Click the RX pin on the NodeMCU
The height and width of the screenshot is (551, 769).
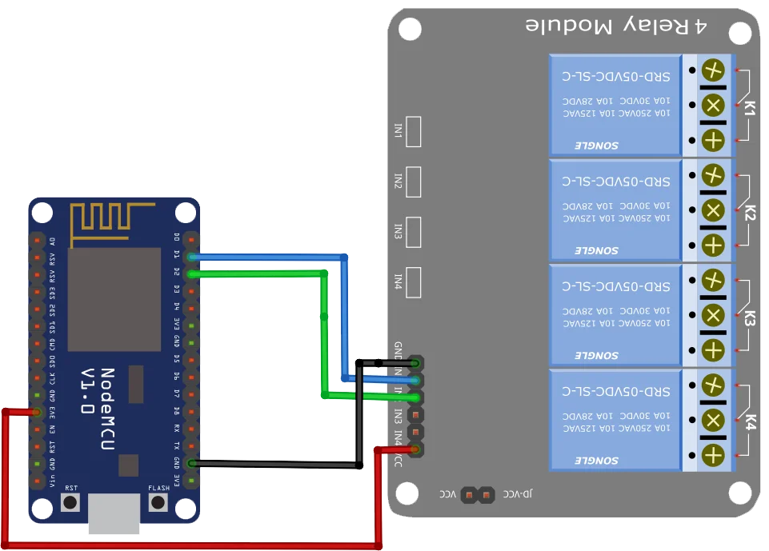(x=191, y=429)
